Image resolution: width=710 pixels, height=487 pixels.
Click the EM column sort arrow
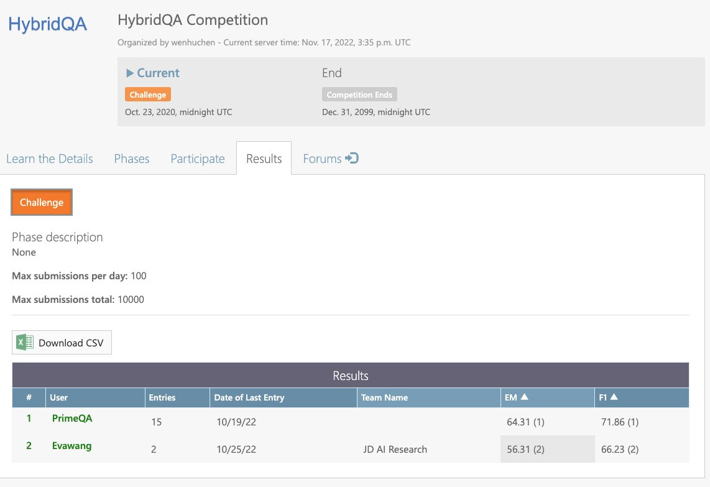(x=524, y=397)
